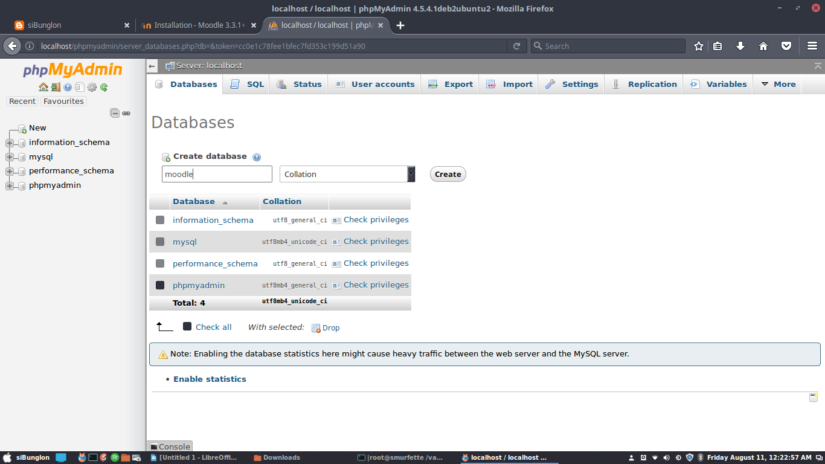
Task: Open phpMyAdmin documentation help icon in sidebar
Action: click(68, 87)
